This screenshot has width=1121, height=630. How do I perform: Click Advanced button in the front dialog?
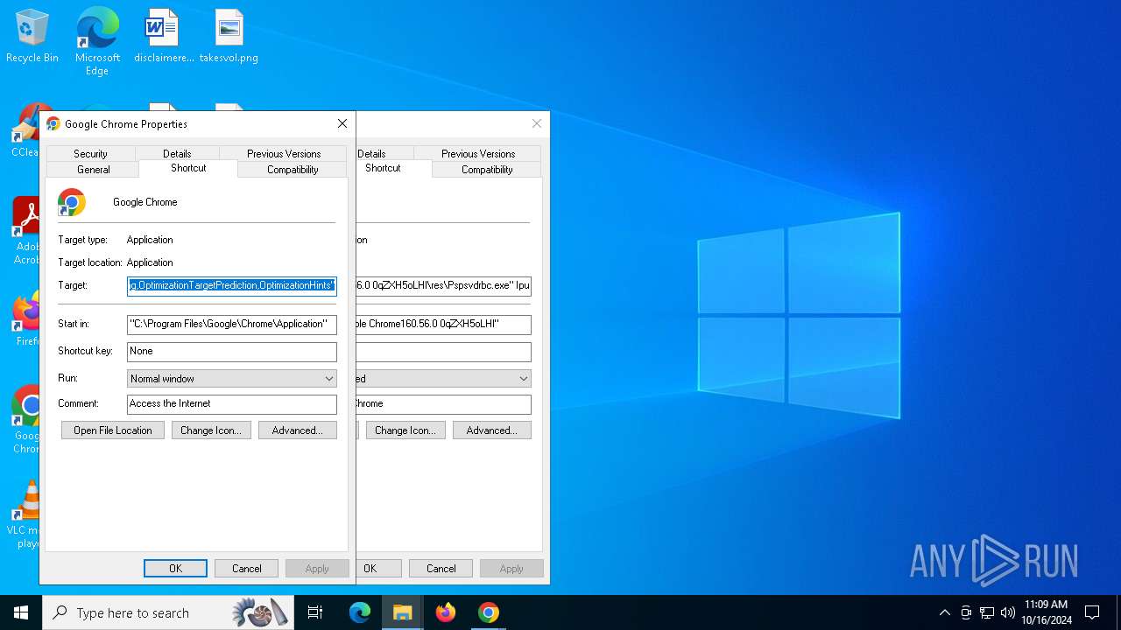[x=298, y=430]
